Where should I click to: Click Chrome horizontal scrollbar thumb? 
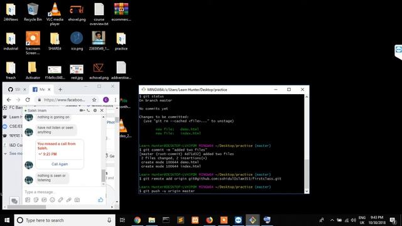26,207
